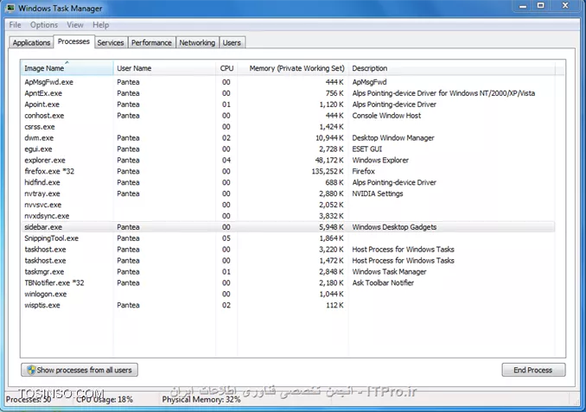Viewport: 586px width, 412px height.
Task: Maximize the Task Manager window
Action: point(541,6)
